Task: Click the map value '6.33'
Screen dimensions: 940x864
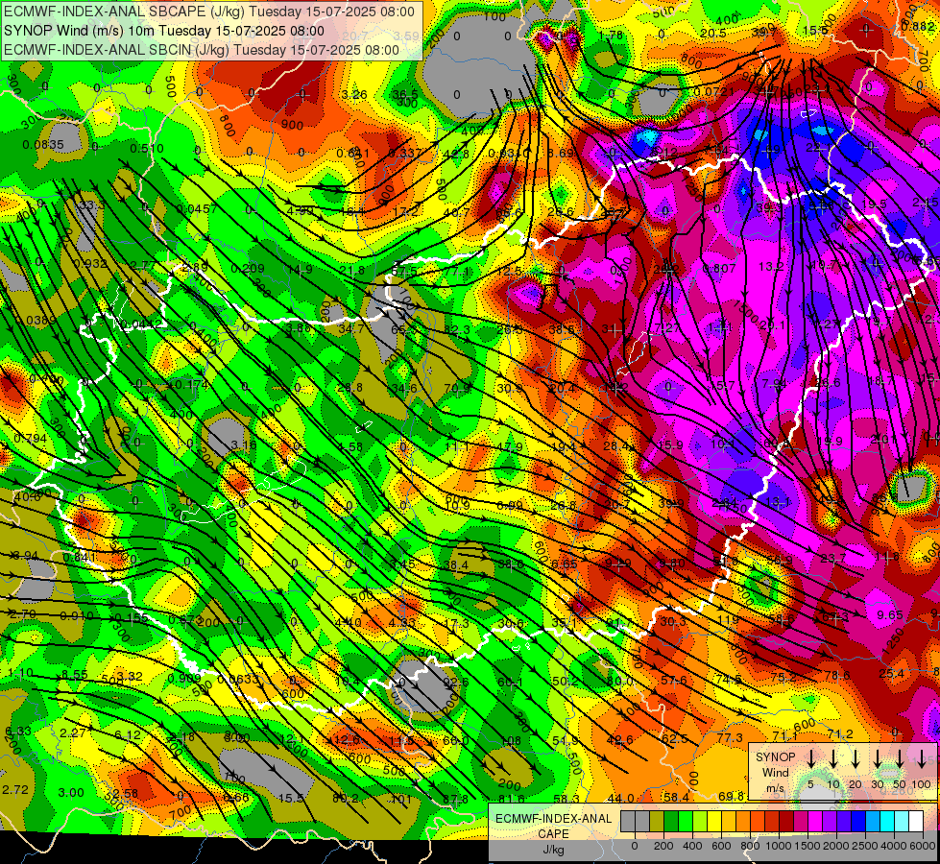Action: pyautogui.click(x=18, y=732)
